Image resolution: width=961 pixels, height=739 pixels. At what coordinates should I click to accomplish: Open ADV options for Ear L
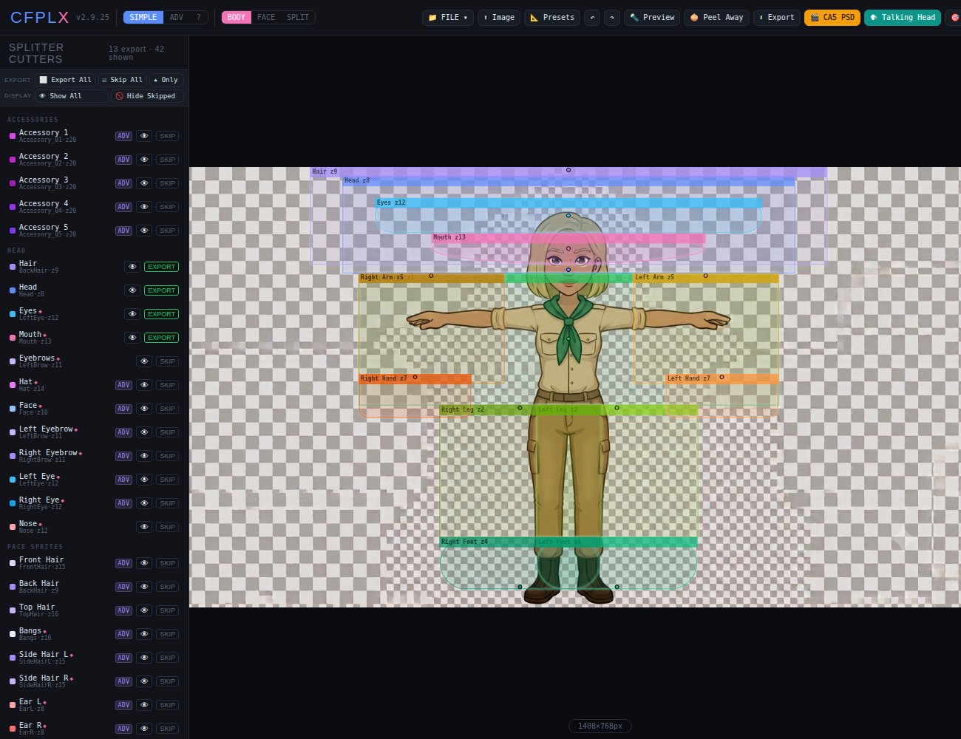click(x=123, y=705)
